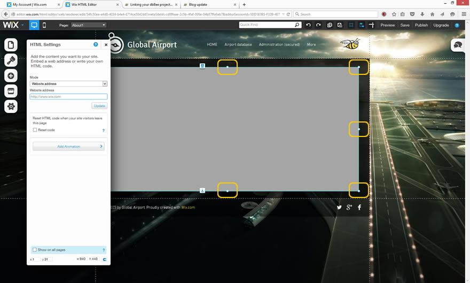
Task: Click Reset code help question mark
Action: 104,131
